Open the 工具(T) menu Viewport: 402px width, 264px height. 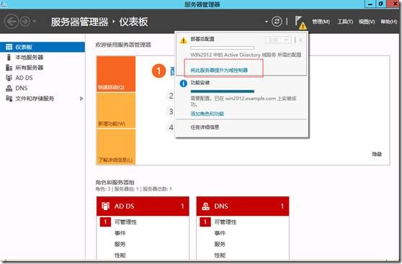click(x=345, y=22)
